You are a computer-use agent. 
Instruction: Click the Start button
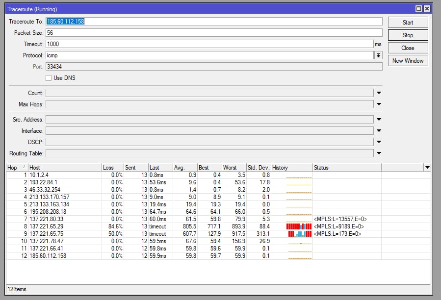pos(408,23)
